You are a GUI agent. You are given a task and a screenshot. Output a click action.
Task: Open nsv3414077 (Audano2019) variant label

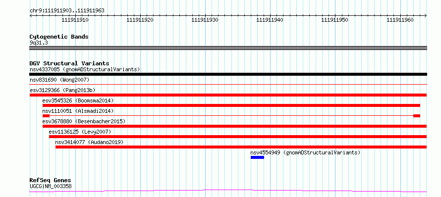[x=89, y=142]
